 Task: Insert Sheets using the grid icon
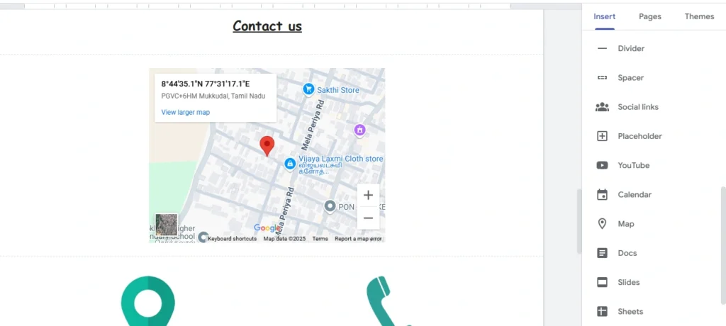(x=602, y=311)
